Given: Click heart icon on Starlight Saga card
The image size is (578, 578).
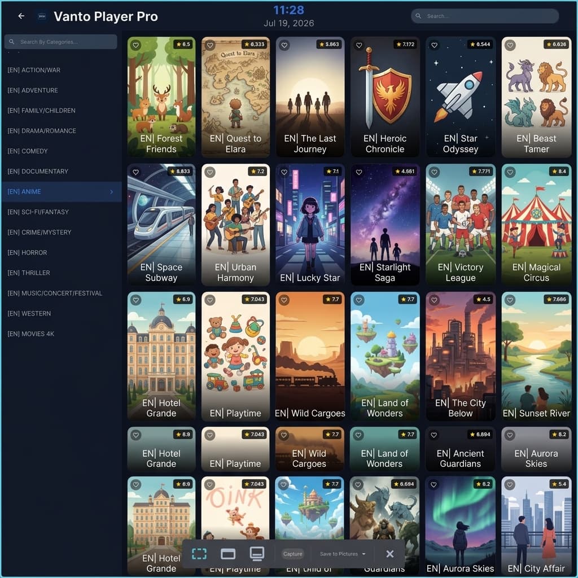Looking at the screenshot, I should coord(359,172).
